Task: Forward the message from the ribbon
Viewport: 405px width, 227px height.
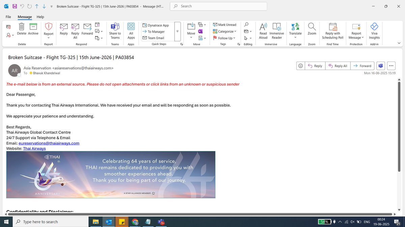Action: [x=87, y=29]
